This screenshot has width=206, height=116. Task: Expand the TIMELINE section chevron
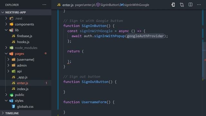click(3, 113)
